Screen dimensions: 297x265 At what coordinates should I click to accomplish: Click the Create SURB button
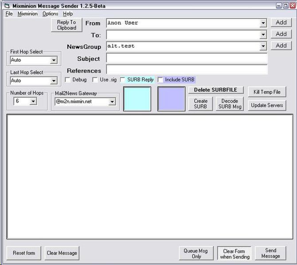(201, 104)
